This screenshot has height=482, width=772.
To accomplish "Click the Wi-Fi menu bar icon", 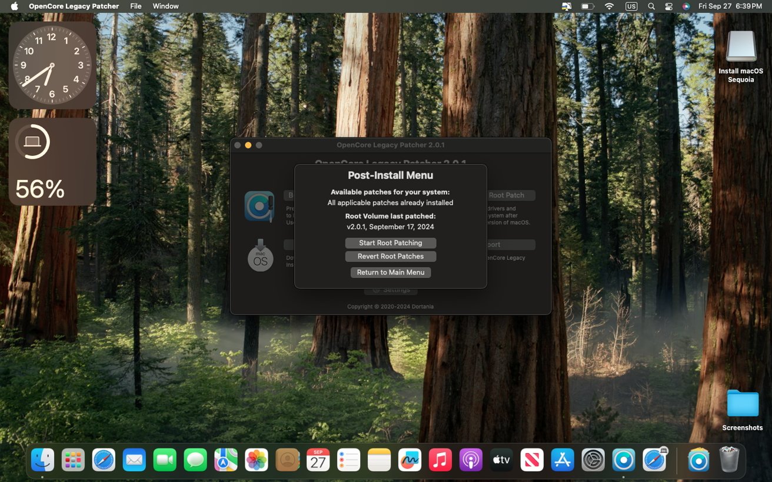I will coord(609,6).
